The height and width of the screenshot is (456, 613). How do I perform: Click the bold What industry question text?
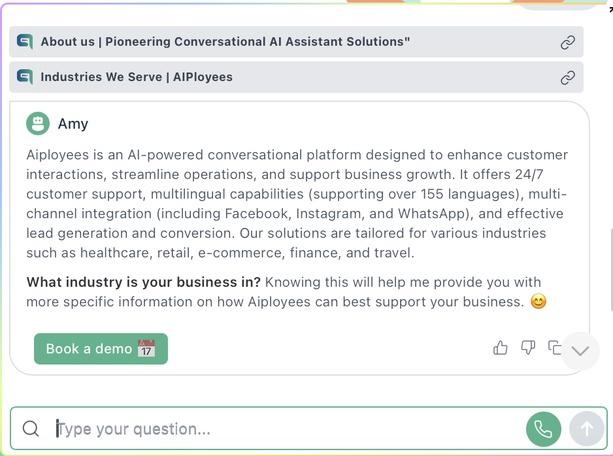144,282
